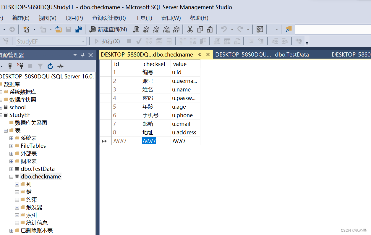This screenshot has width=371, height=235.
Task: Open the StudyEF database dropdown
Action: tap(83, 41)
